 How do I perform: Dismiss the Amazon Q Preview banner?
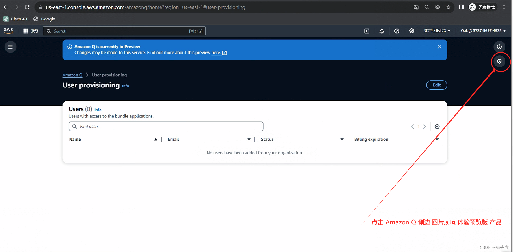coord(439,47)
